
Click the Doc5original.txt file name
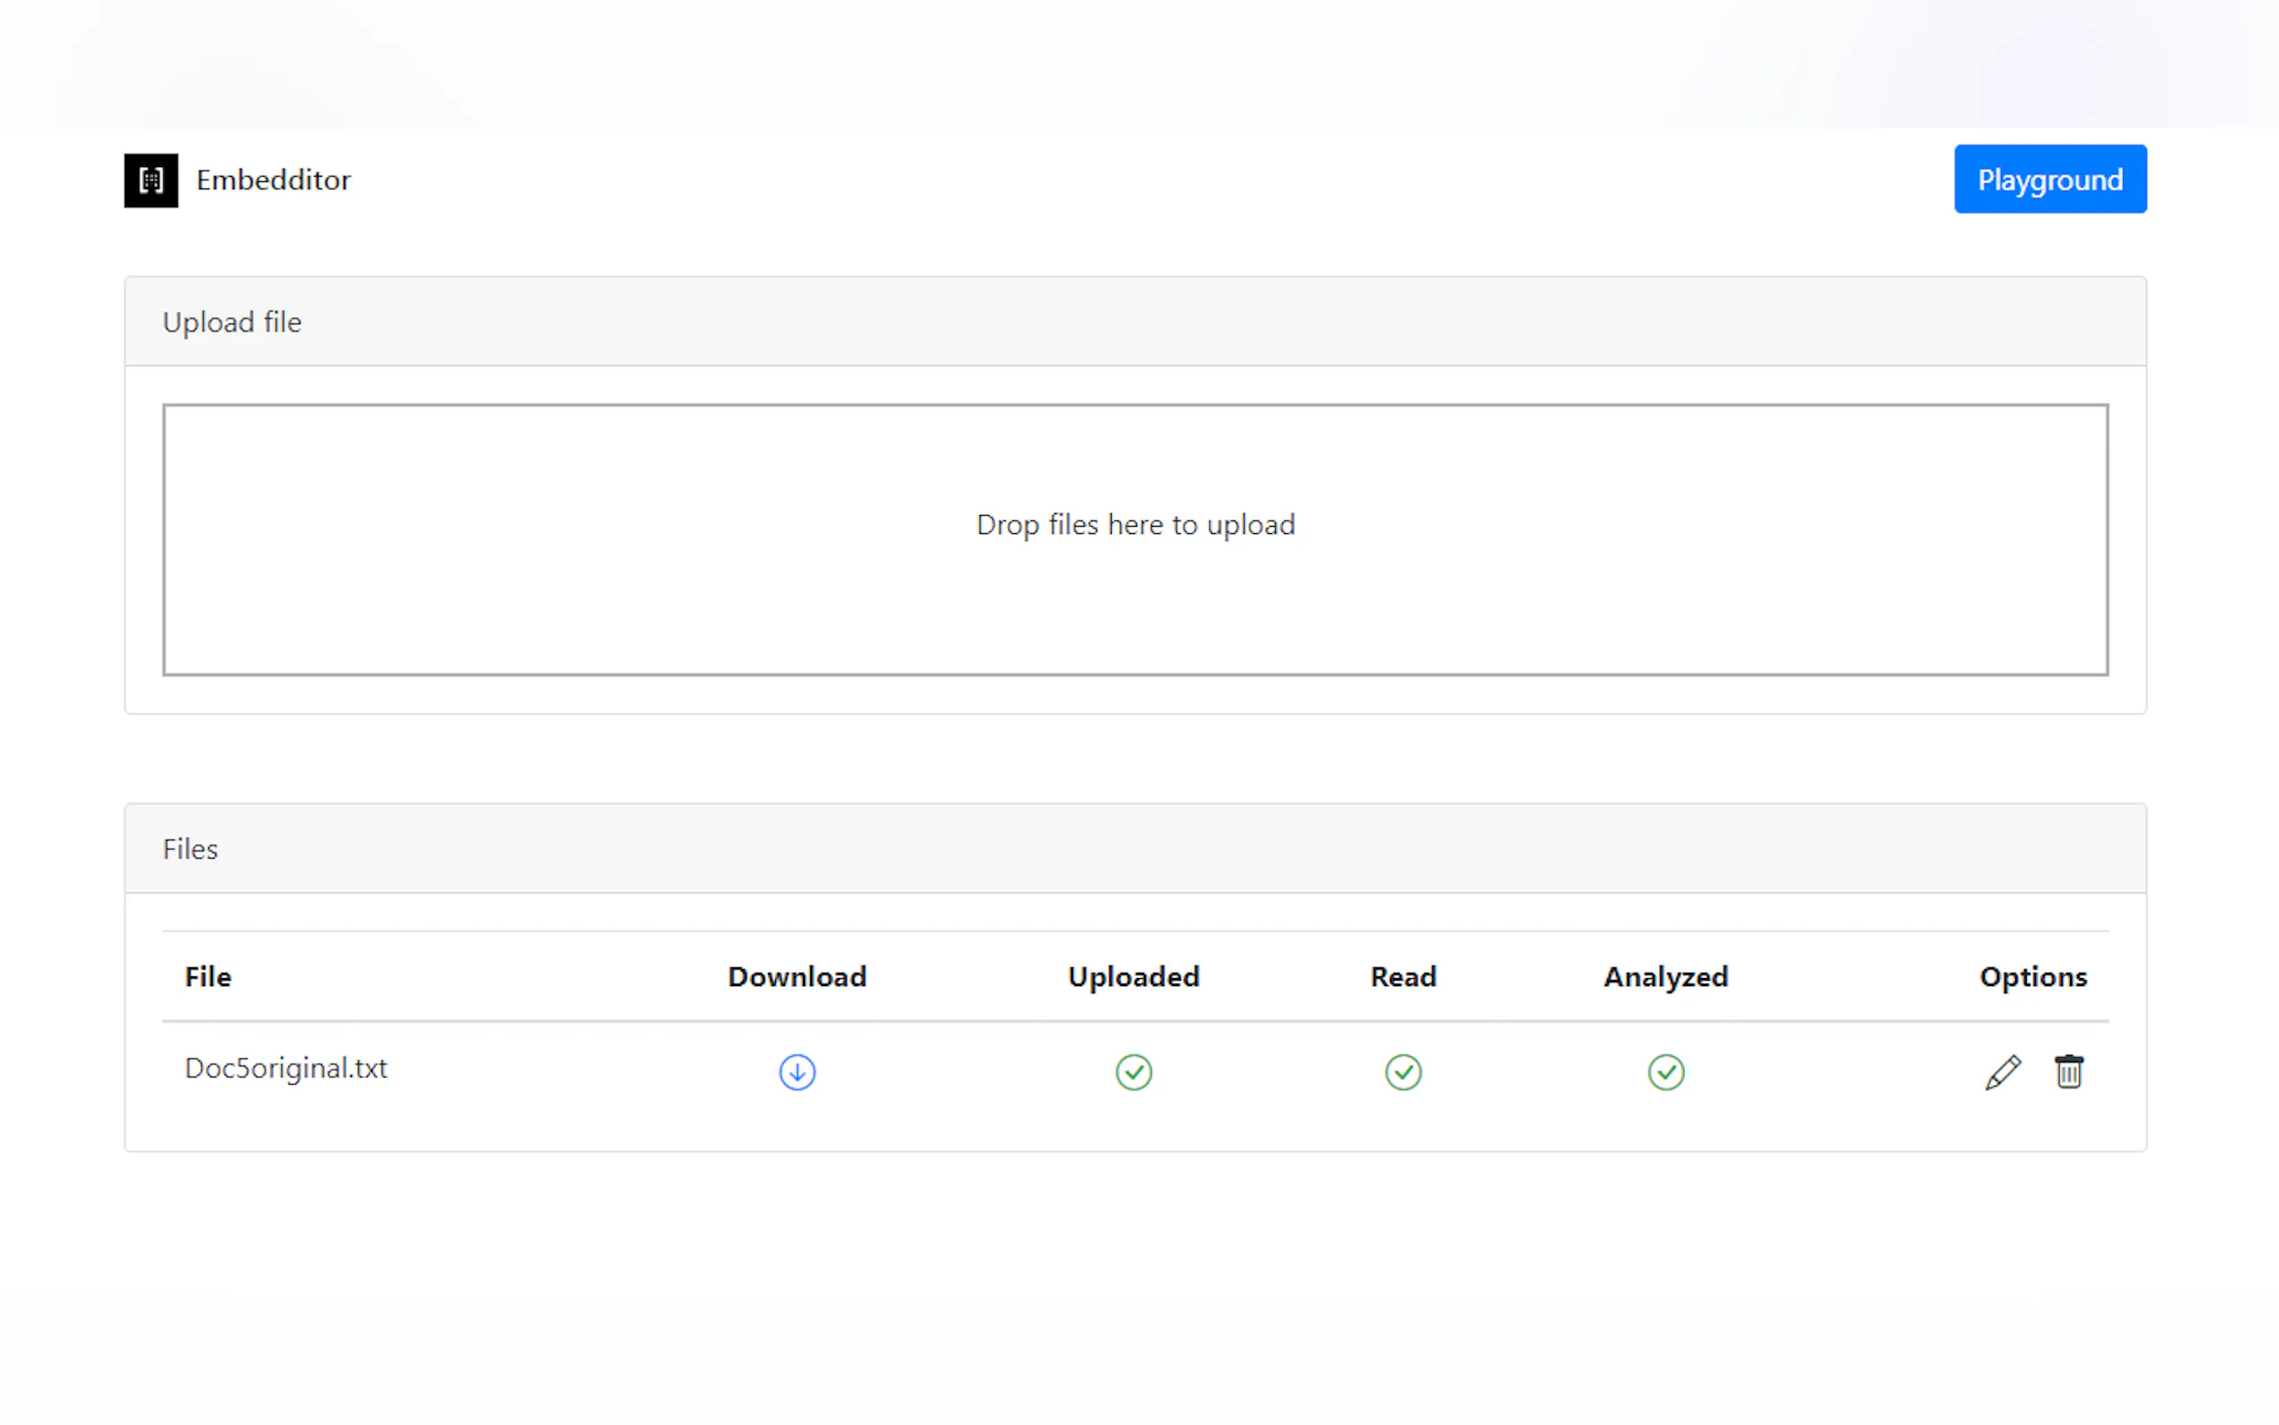(285, 1068)
